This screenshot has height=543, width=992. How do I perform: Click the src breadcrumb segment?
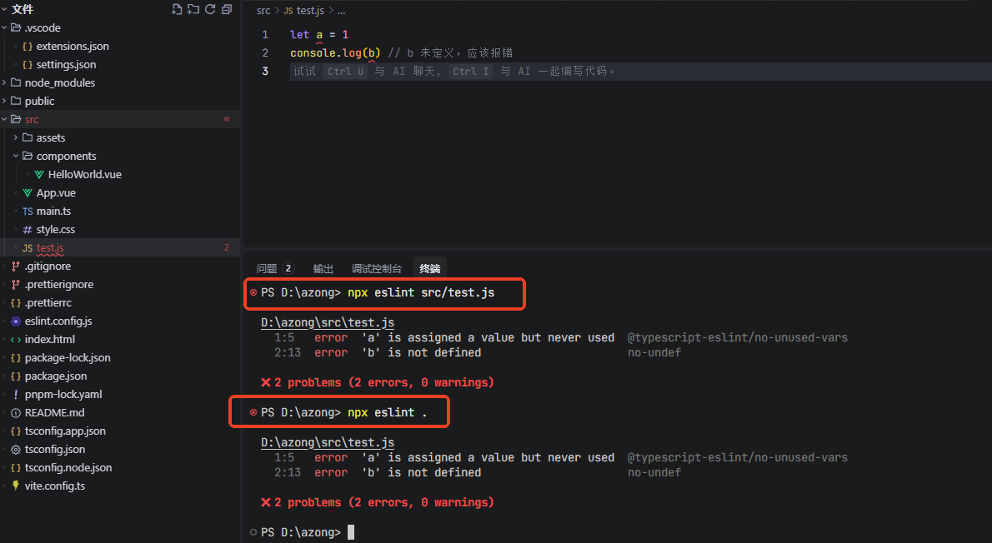pos(263,11)
